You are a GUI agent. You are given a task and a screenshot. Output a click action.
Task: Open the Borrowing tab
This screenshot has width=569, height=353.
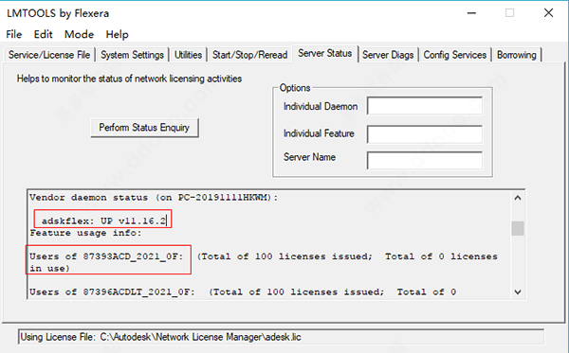tap(517, 55)
